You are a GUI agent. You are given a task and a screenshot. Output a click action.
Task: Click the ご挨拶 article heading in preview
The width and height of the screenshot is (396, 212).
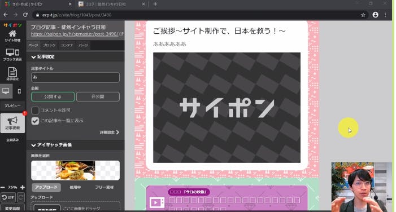[x=219, y=31]
